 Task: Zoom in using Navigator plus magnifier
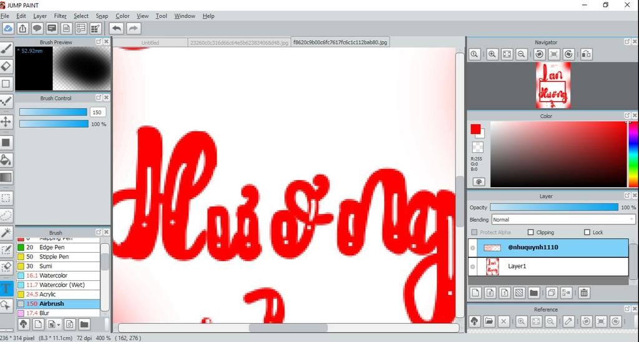click(x=492, y=54)
